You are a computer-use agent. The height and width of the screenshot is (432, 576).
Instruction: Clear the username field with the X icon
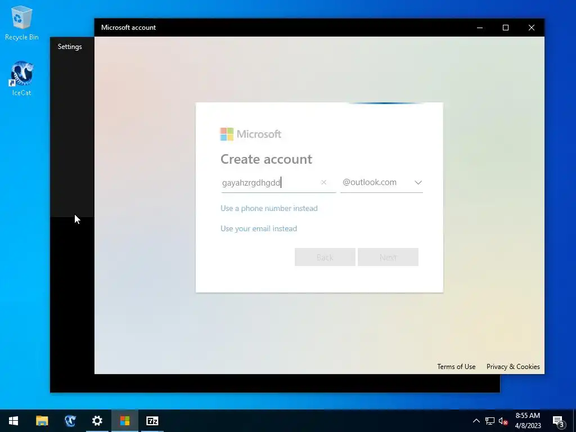pyautogui.click(x=323, y=182)
